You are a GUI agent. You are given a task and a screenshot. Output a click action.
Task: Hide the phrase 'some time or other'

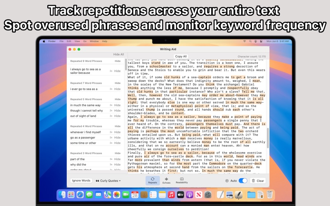118,143
